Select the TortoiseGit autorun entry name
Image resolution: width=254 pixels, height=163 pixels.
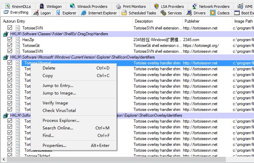pyautogui.click(x=31, y=46)
